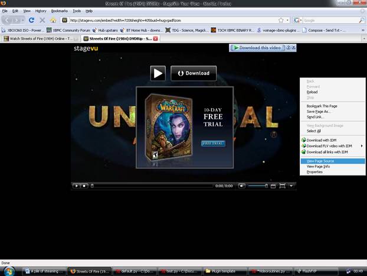Select Reload in context menu
Viewport: 367px width, 276px height.
pyautogui.click(x=333, y=92)
